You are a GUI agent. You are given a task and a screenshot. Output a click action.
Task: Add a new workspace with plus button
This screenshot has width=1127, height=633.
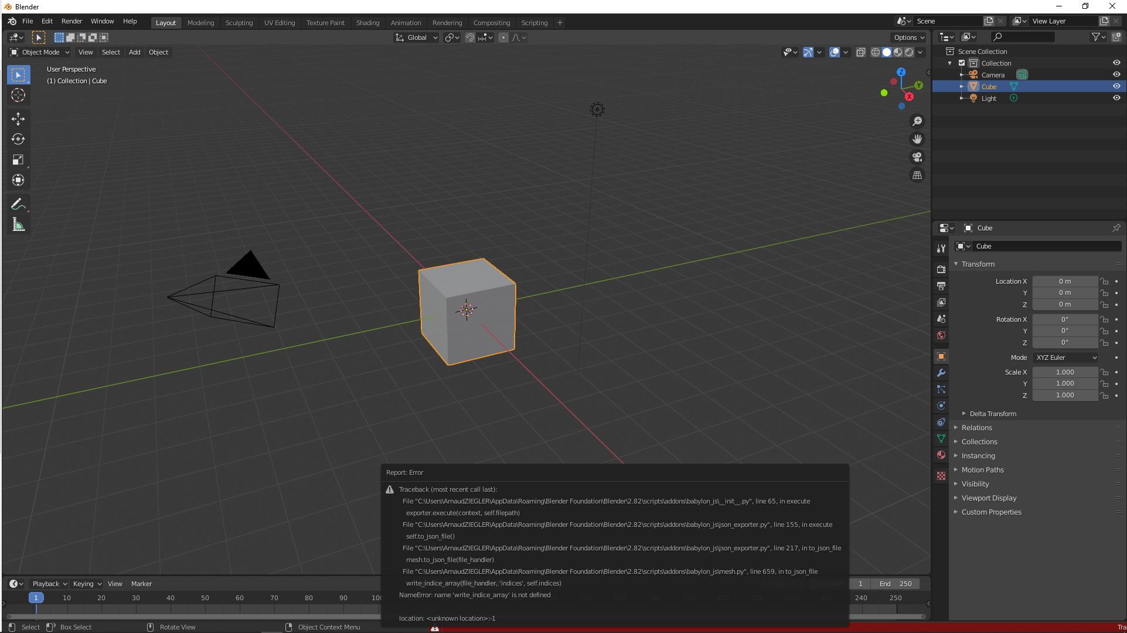[560, 23]
